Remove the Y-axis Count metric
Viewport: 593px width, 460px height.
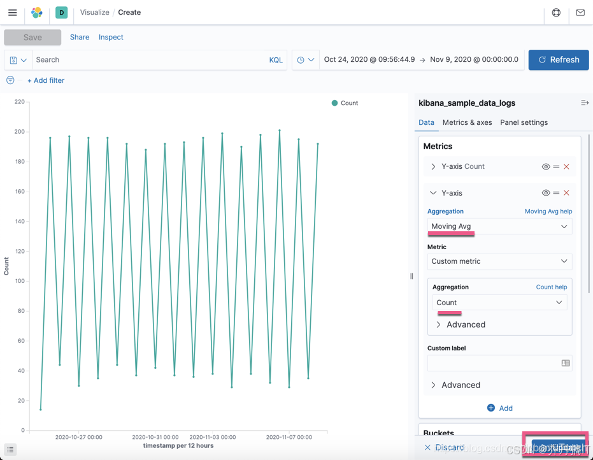click(566, 166)
